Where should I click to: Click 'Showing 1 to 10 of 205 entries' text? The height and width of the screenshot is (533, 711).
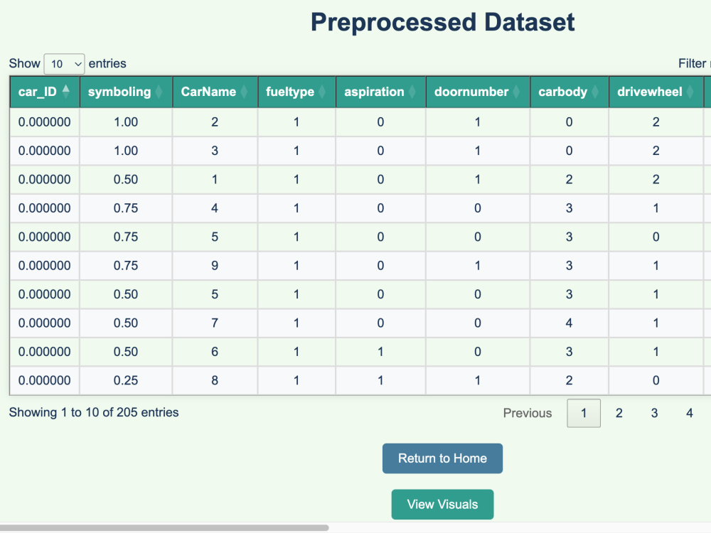[94, 412]
